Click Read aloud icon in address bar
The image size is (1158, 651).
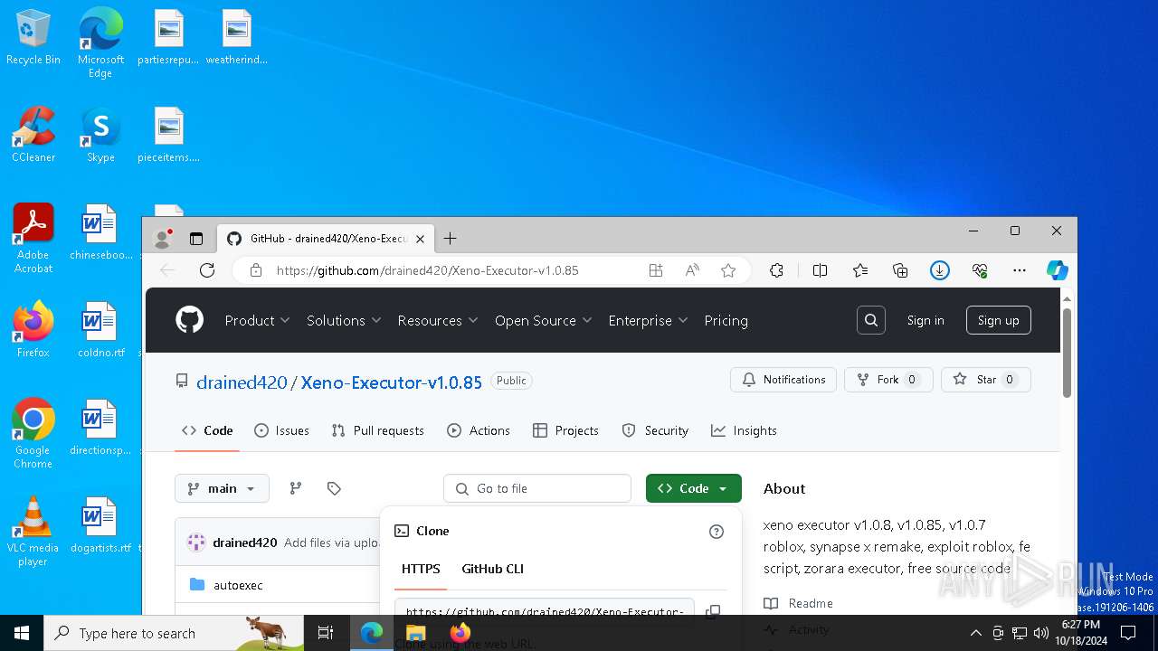click(692, 270)
